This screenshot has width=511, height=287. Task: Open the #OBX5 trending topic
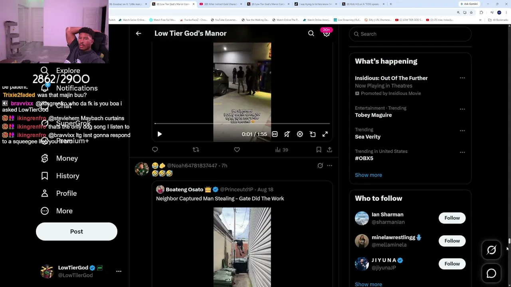pyautogui.click(x=364, y=158)
